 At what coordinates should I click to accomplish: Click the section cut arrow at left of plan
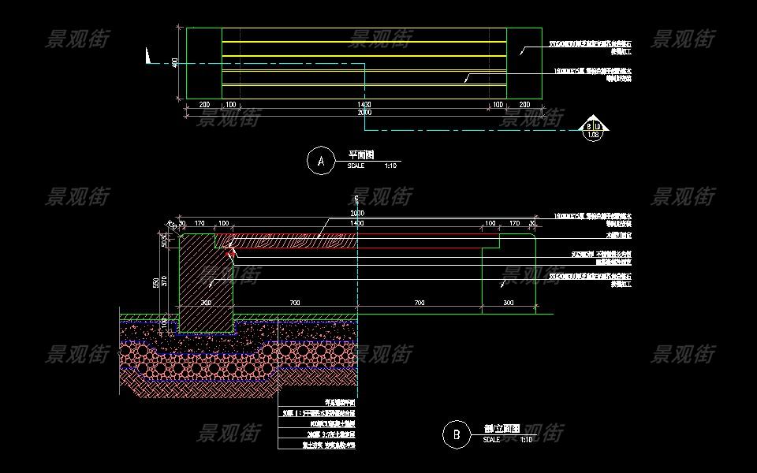click(148, 56)
